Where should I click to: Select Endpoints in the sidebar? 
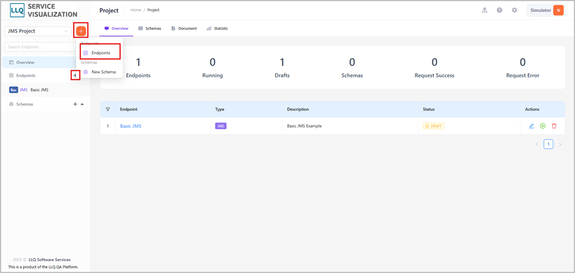pos(25,76)
